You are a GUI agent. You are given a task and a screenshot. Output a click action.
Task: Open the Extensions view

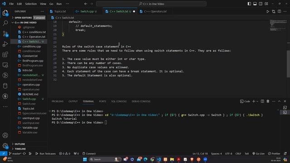pyautogui.click(x=5, y=54)
